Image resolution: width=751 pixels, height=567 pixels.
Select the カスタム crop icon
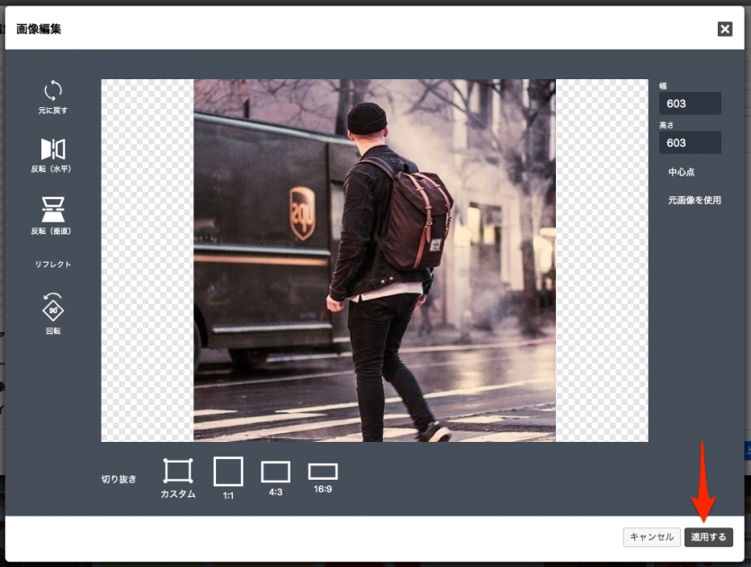pyautogui.click(x=178, y=471)
